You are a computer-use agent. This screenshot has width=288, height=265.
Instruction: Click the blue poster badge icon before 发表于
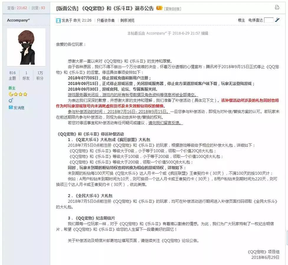point(59,20)
